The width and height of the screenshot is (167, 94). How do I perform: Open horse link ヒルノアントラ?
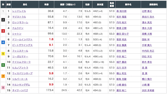[20, 68]
